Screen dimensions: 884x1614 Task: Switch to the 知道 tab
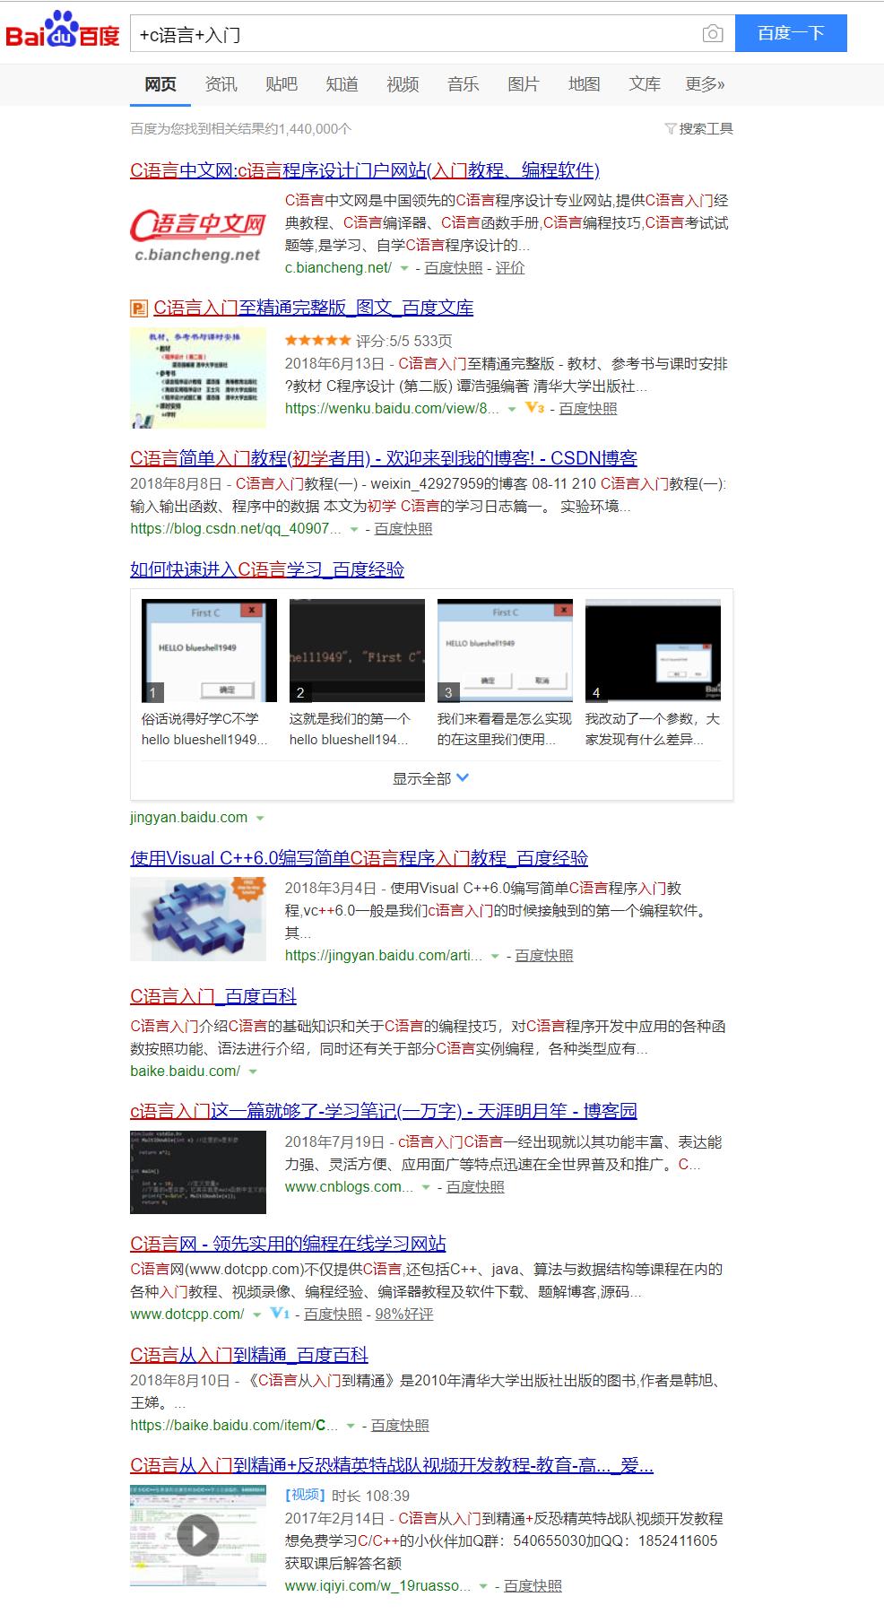[342, 84]
